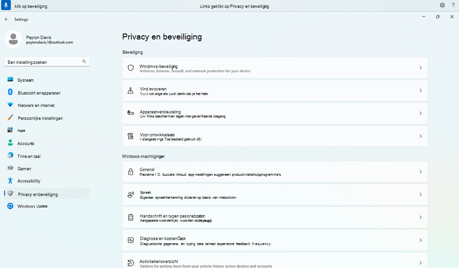Open voice access help question mark

pyautogui.click(x=453, y=5)
